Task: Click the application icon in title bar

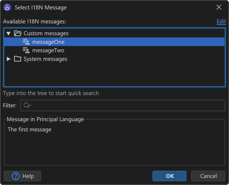Action: pos(7,8)
